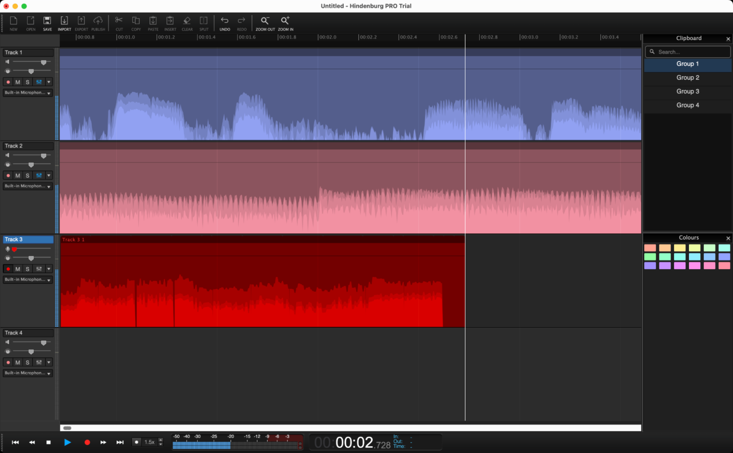Image resolution: width=733 pixels, height=453 pixels.
Task: Mute Track 2
Action: coord(18,175)
